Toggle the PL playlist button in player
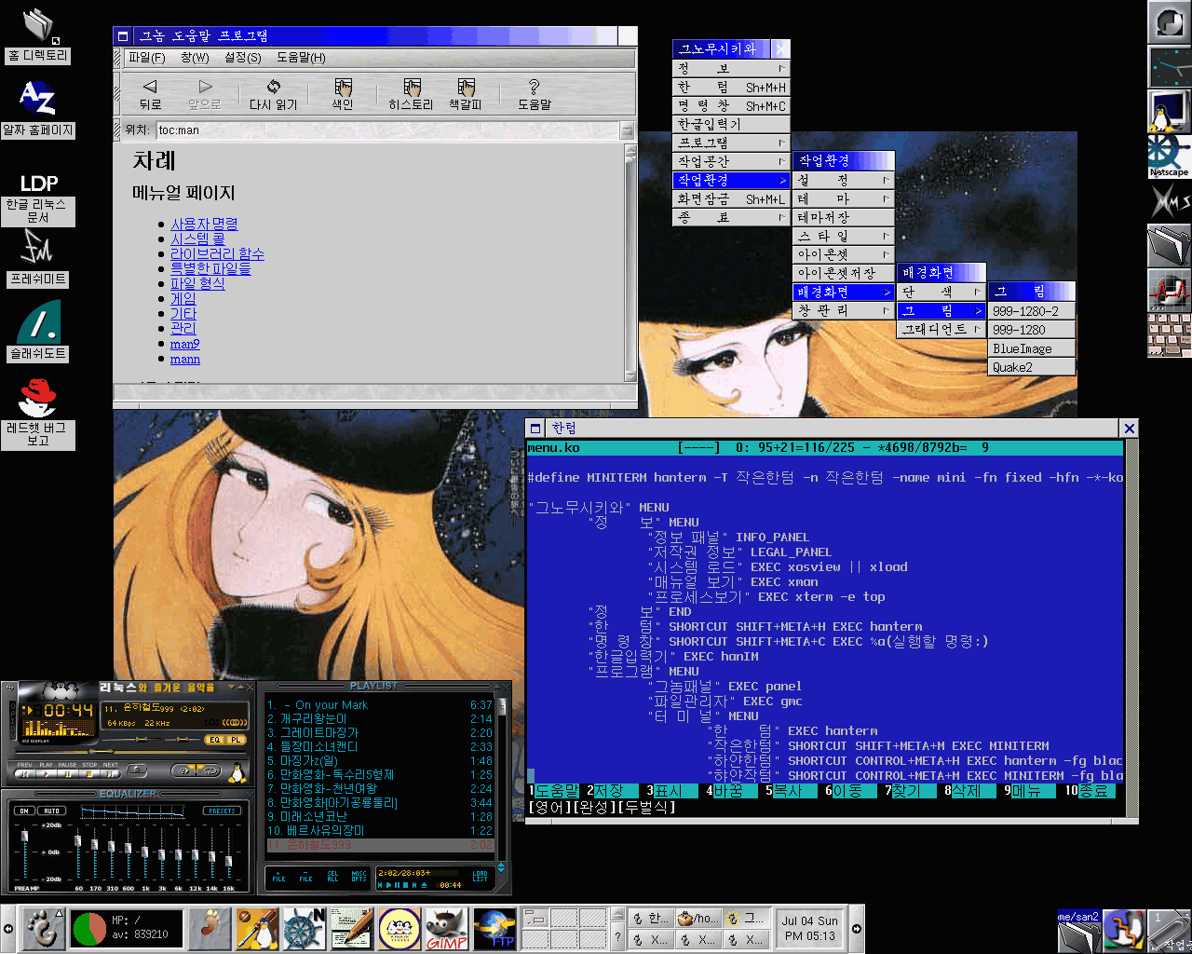 click(236, 740)
